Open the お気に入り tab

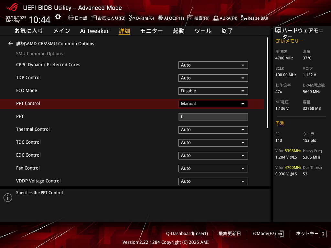(28, 31)
